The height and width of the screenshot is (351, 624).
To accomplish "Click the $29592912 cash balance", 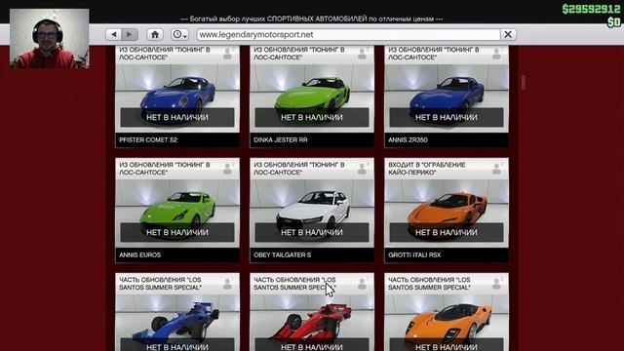I will pos(591,9).
